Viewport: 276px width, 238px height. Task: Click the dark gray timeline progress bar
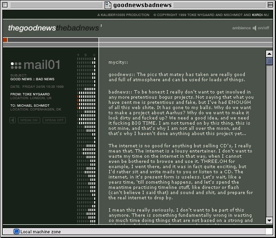(53, 40)
